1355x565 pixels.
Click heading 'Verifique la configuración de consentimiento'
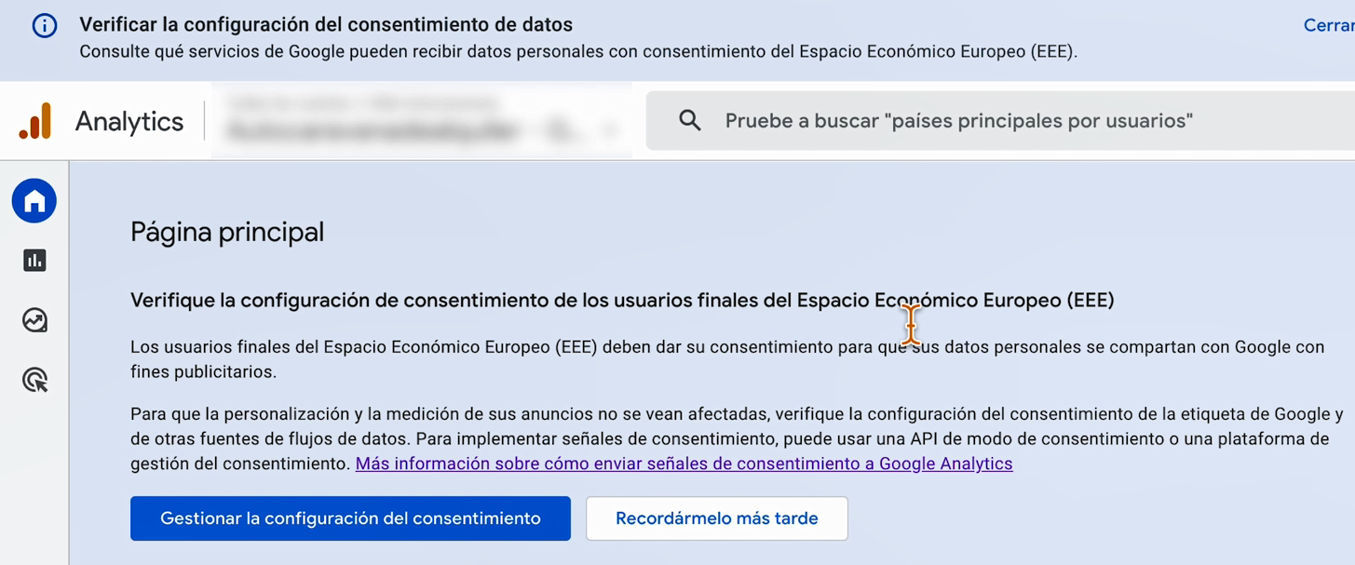pos(622,300)
